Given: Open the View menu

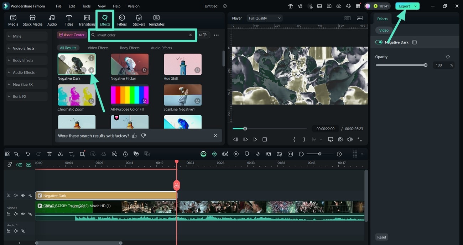Looking at the screenshot, I should tap(102, 6).
